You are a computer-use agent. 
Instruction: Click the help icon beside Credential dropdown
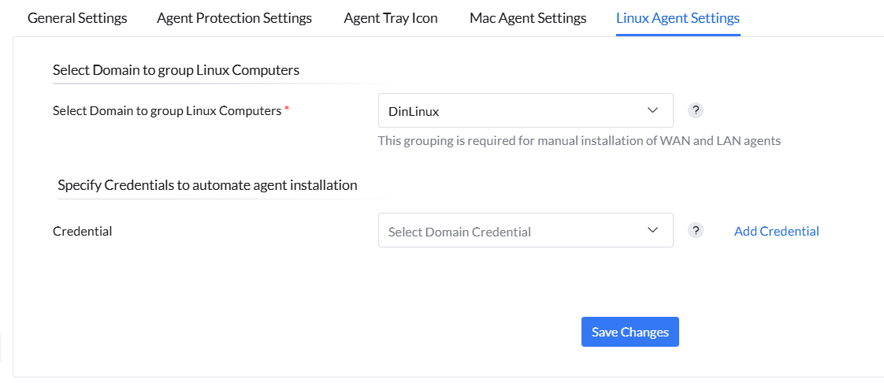tap(696, 230)
